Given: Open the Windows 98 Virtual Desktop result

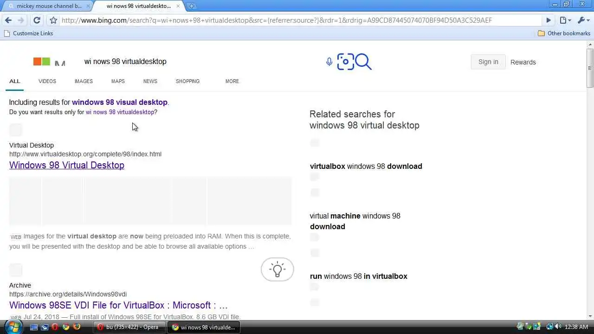Looking at the screenshot, I should pyautogui.click(x=67, y=165).
